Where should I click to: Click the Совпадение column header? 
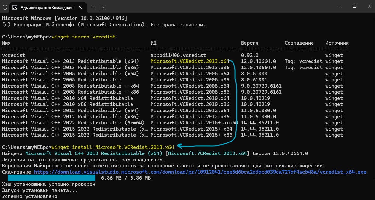coord(299,43)
